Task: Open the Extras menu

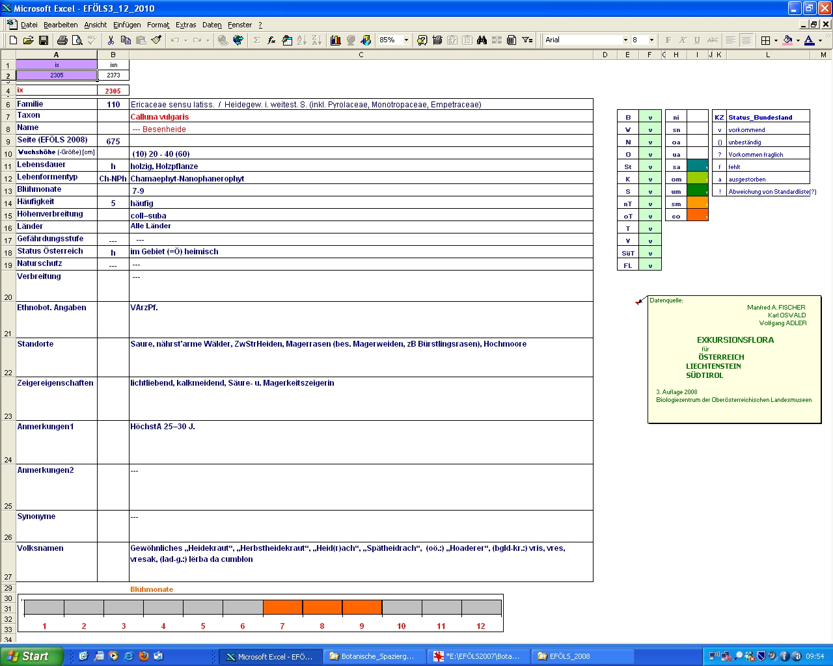Action: (186, 25)
